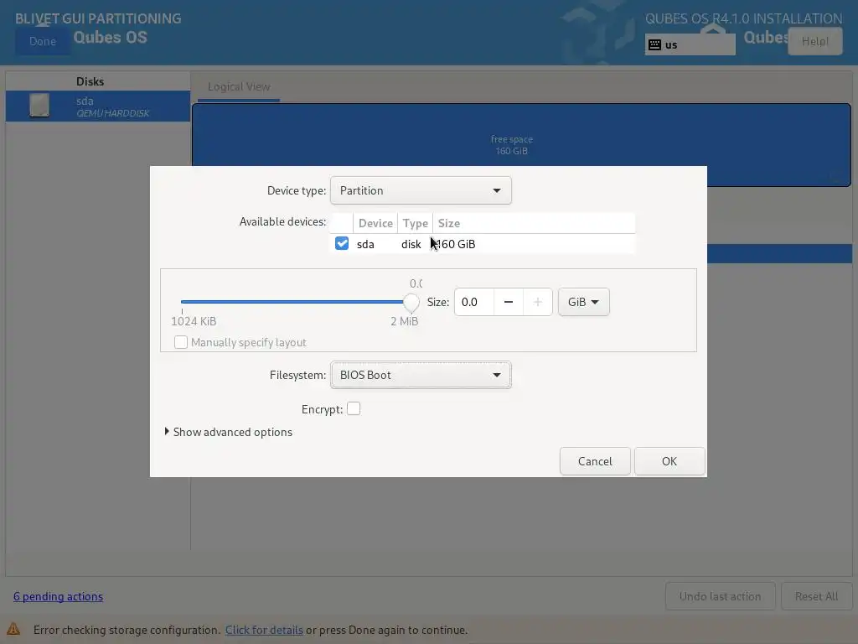Open the Device type dropdown showing Partition
Viewport: 858px width, 644px height.
click(x=421, y=190)
